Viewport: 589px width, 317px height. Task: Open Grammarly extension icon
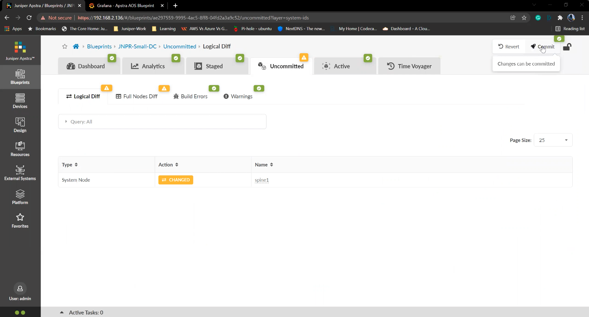coord(538,18)
